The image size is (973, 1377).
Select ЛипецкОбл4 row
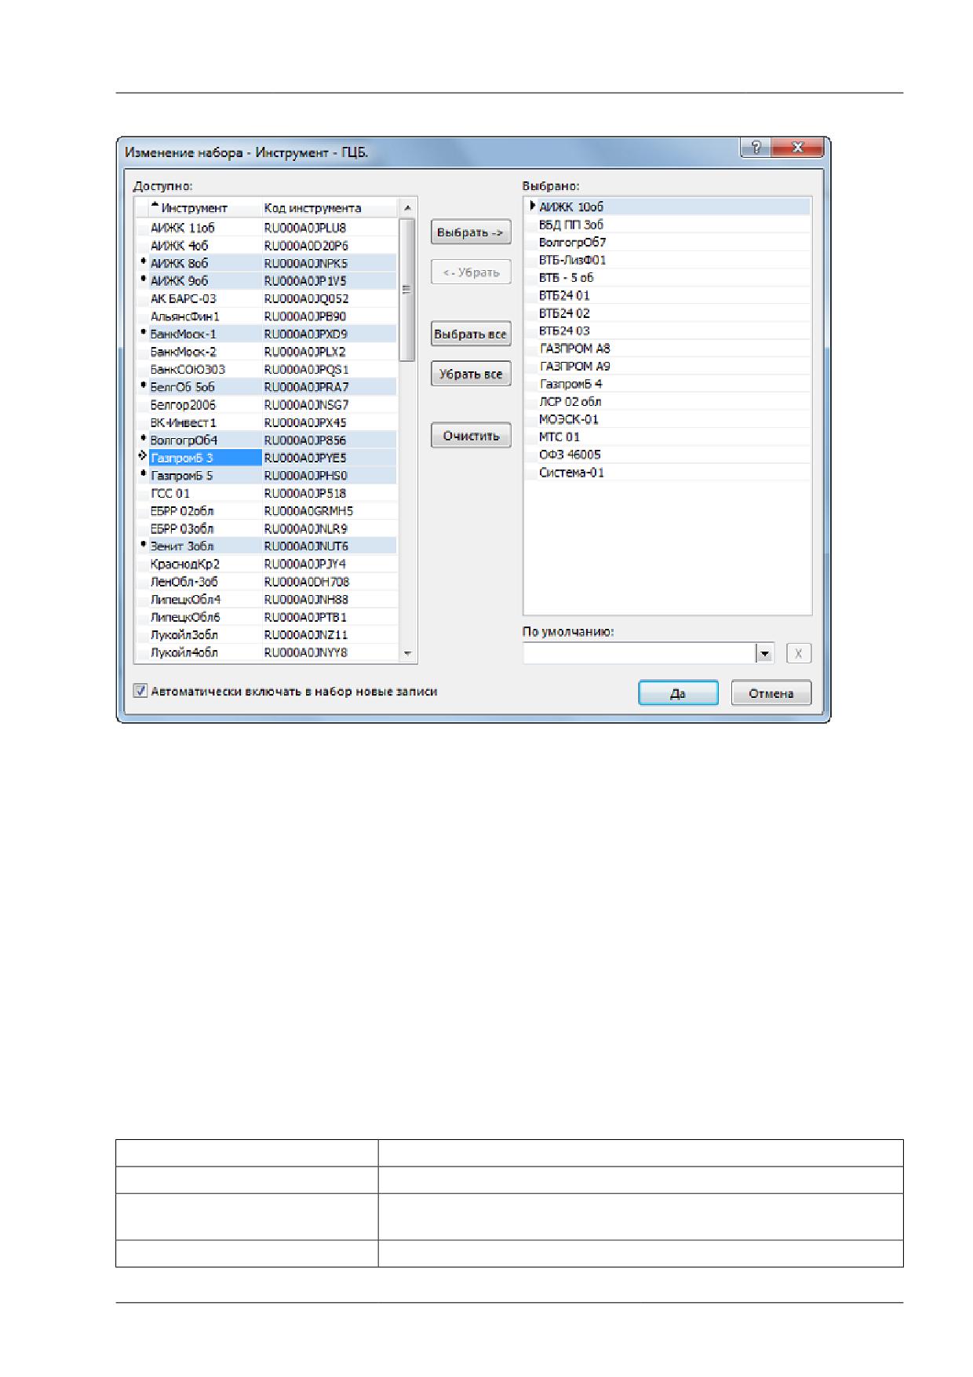pos(266,600)
